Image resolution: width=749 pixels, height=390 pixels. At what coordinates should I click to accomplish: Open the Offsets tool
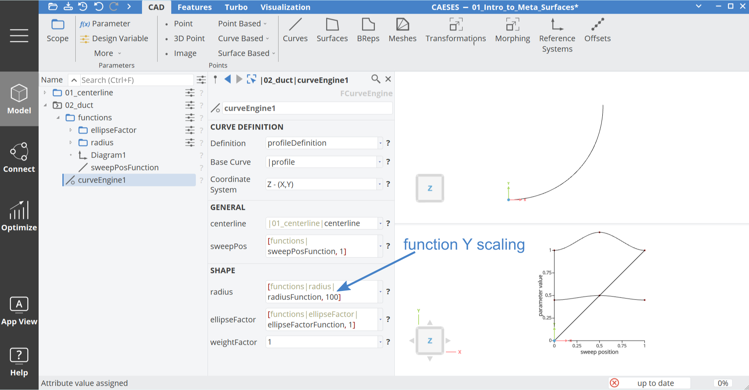597,30
